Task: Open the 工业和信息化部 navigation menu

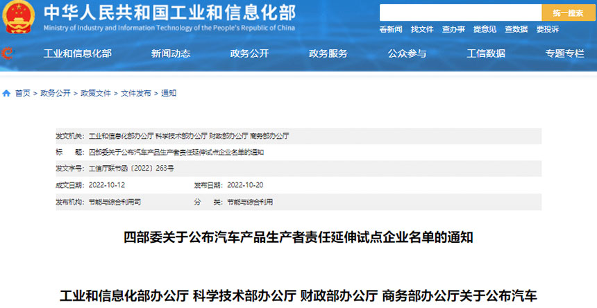Action: click(x=77, y=53)
